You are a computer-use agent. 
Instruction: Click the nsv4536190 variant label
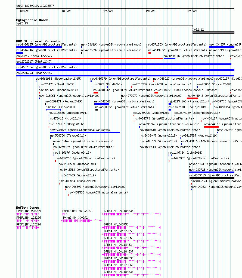(111, 44)
